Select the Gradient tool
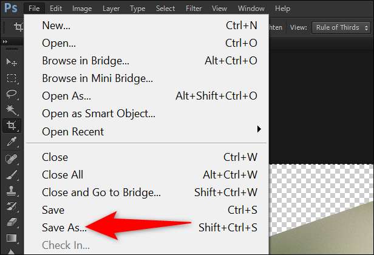The height and width of the screenshot is (255, 374). (11, 237)
